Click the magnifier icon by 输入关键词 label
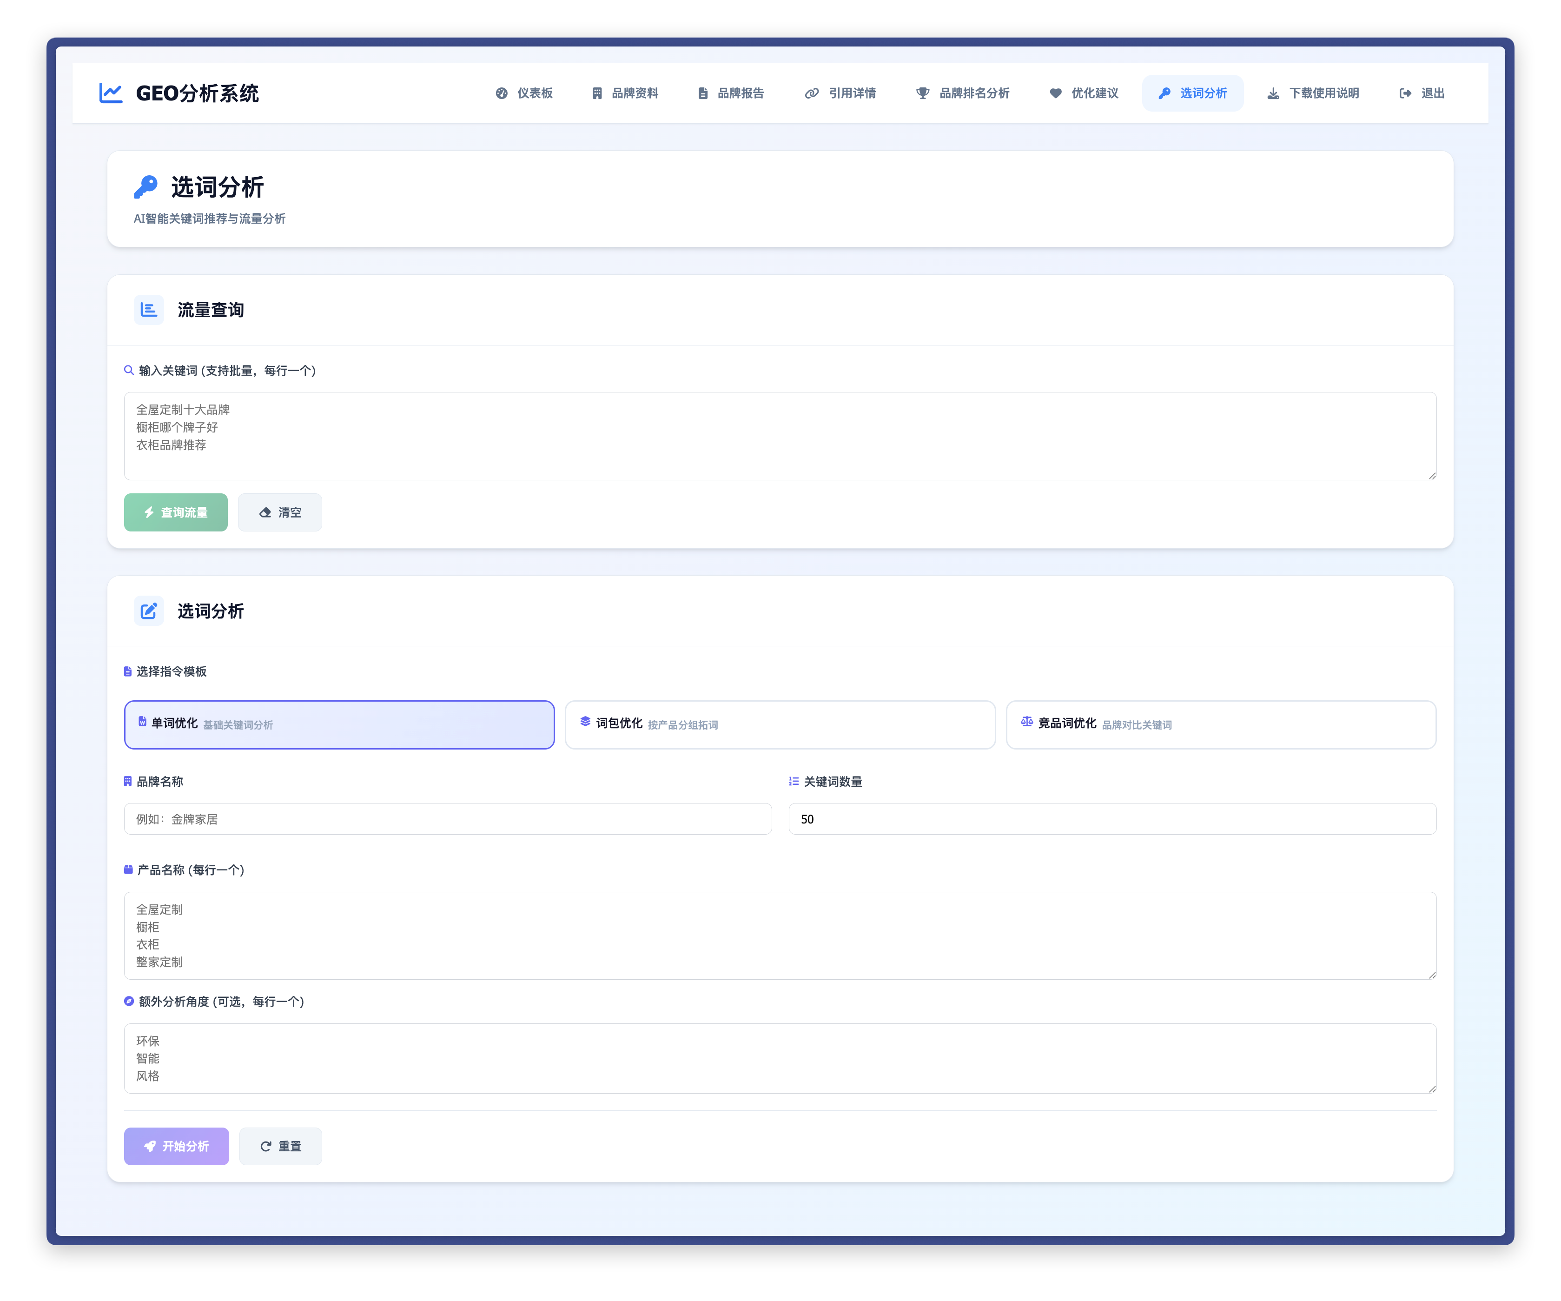1561x1301 pixels. (129, 370)
